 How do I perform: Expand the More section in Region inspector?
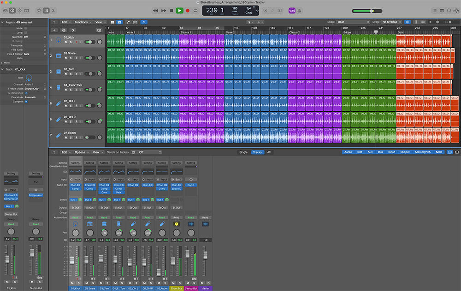coord(6,63)
